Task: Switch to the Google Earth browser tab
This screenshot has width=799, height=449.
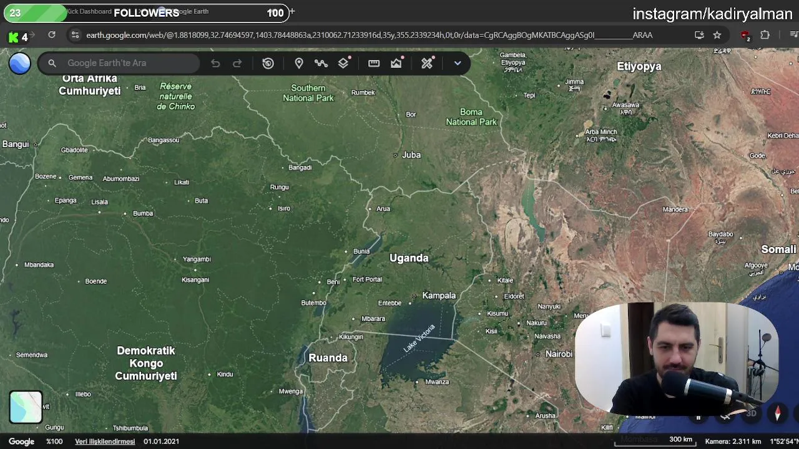Action: (x=190, y=11)
